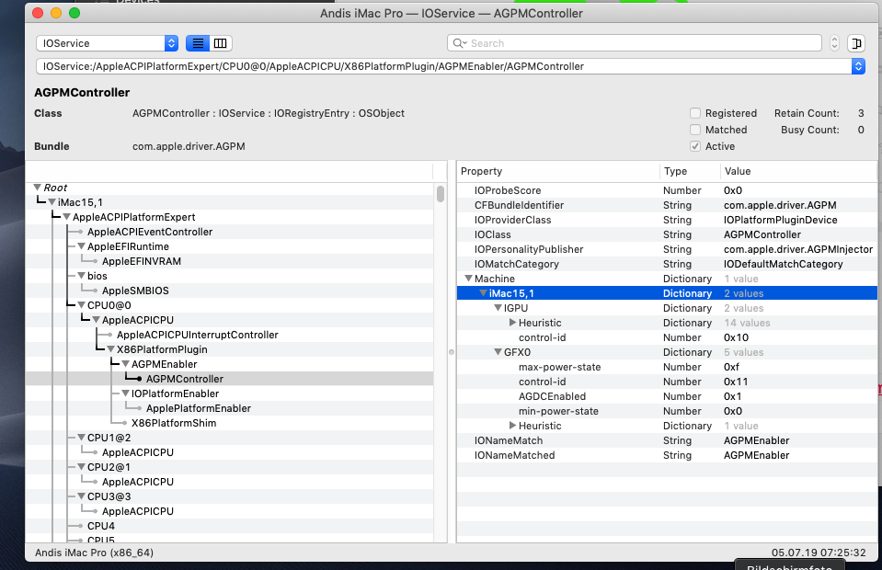The width and height of the screenshot is (882, 570).
Task: Switch to column browser view
Action: pos(221,43)
